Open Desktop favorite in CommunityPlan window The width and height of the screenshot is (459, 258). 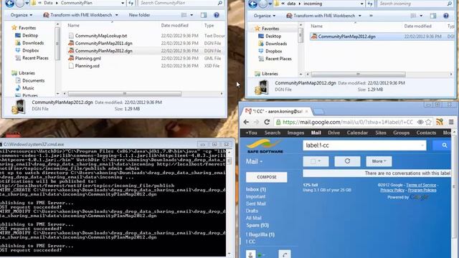pyautogui.click(x=27, y=35)
